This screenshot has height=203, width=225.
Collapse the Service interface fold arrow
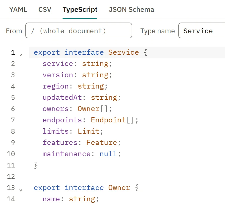[21, 55]
